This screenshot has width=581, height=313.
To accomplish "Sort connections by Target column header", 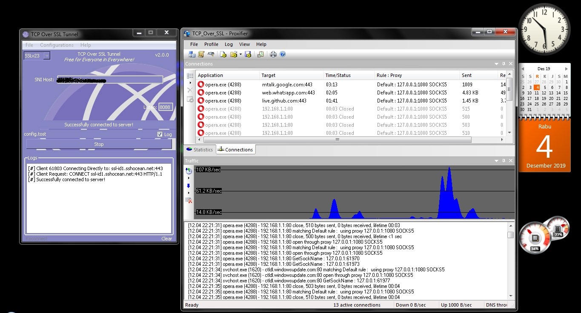I will coord(292,75).
